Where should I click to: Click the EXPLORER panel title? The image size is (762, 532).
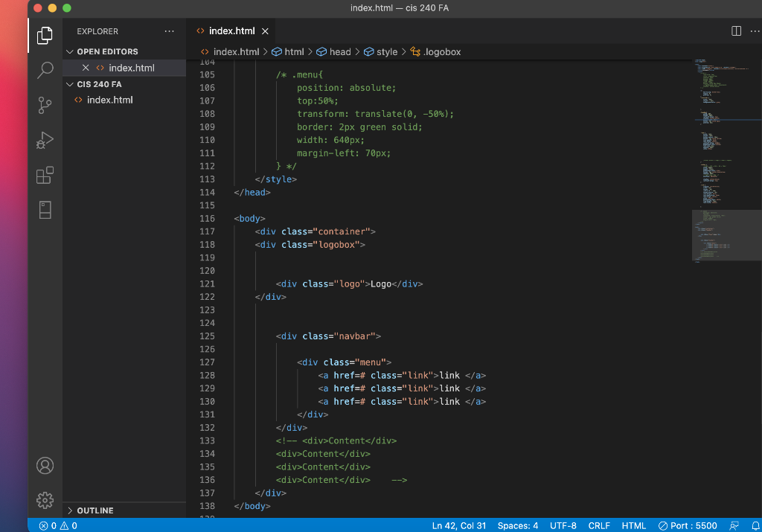coord(97,31)
